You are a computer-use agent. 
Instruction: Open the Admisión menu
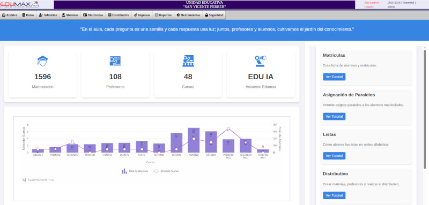pyautogui.click(x=48, y=16)
